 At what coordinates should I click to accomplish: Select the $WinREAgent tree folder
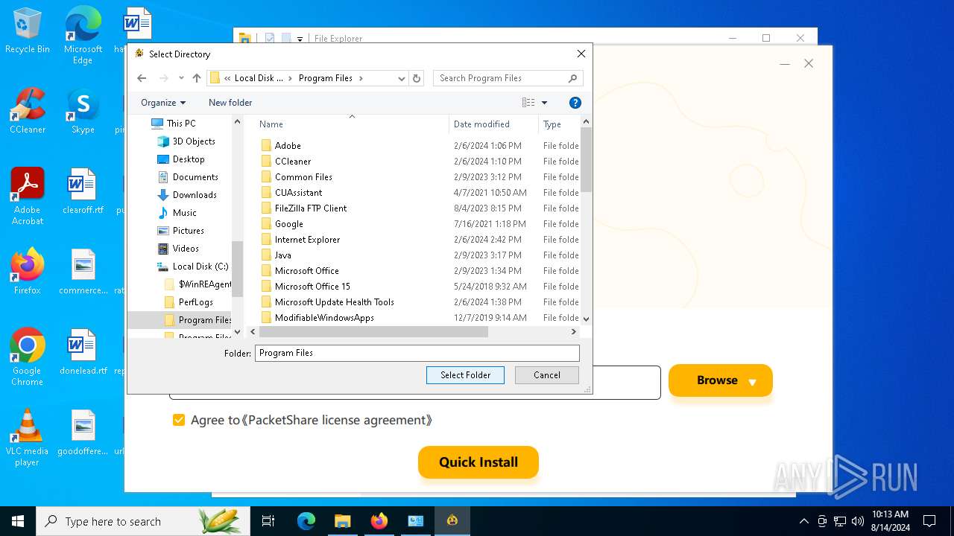(205, 284)
